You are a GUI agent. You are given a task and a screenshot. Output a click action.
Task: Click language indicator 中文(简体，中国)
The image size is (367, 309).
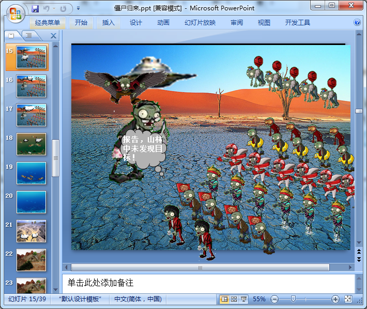(x=138, y=299)
